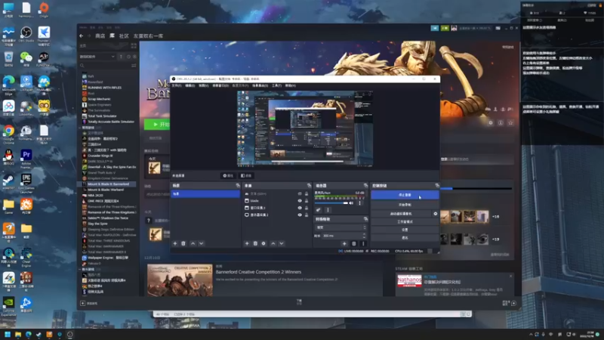The width and height of the screenshot is (604, 340).
Task: Add a new scene transition
Action: tap(344, 243)
